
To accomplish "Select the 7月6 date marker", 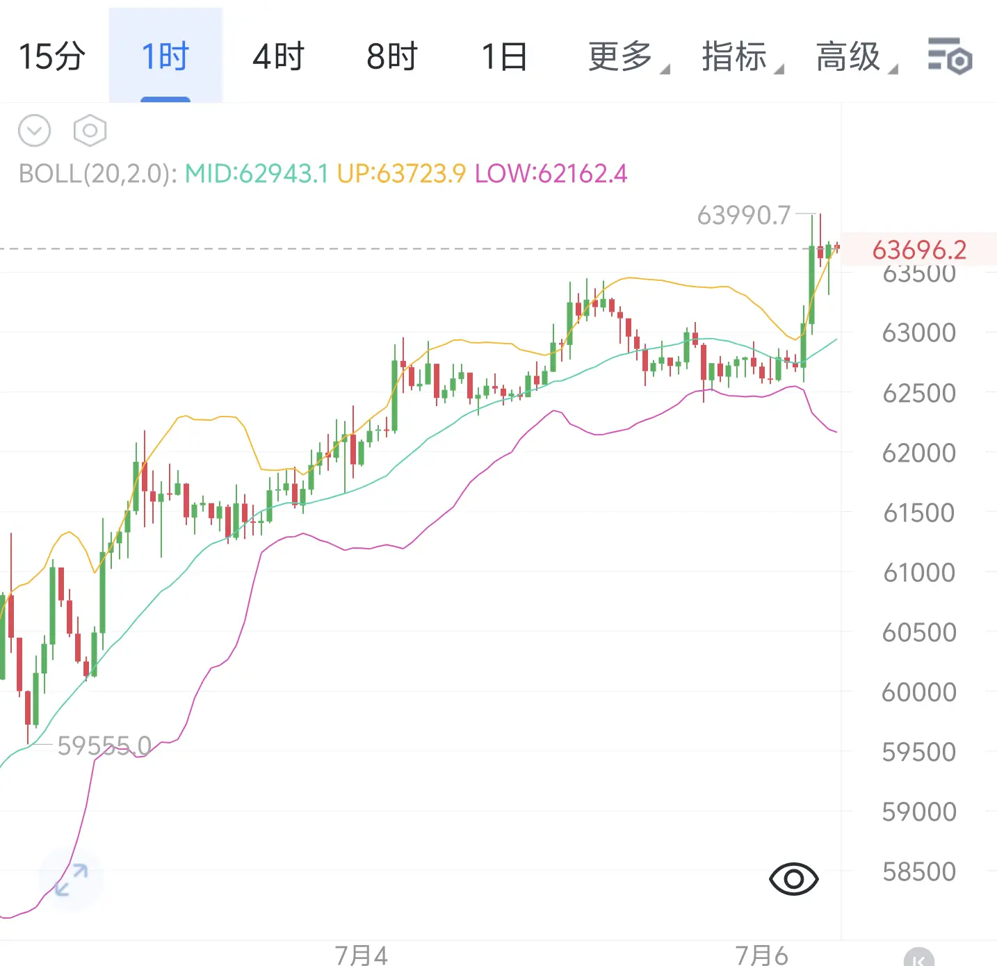I will pos(762,956).
